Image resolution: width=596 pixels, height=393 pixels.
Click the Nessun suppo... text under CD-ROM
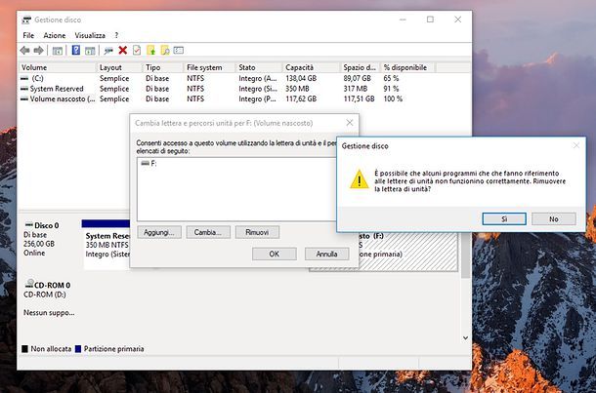49,313
